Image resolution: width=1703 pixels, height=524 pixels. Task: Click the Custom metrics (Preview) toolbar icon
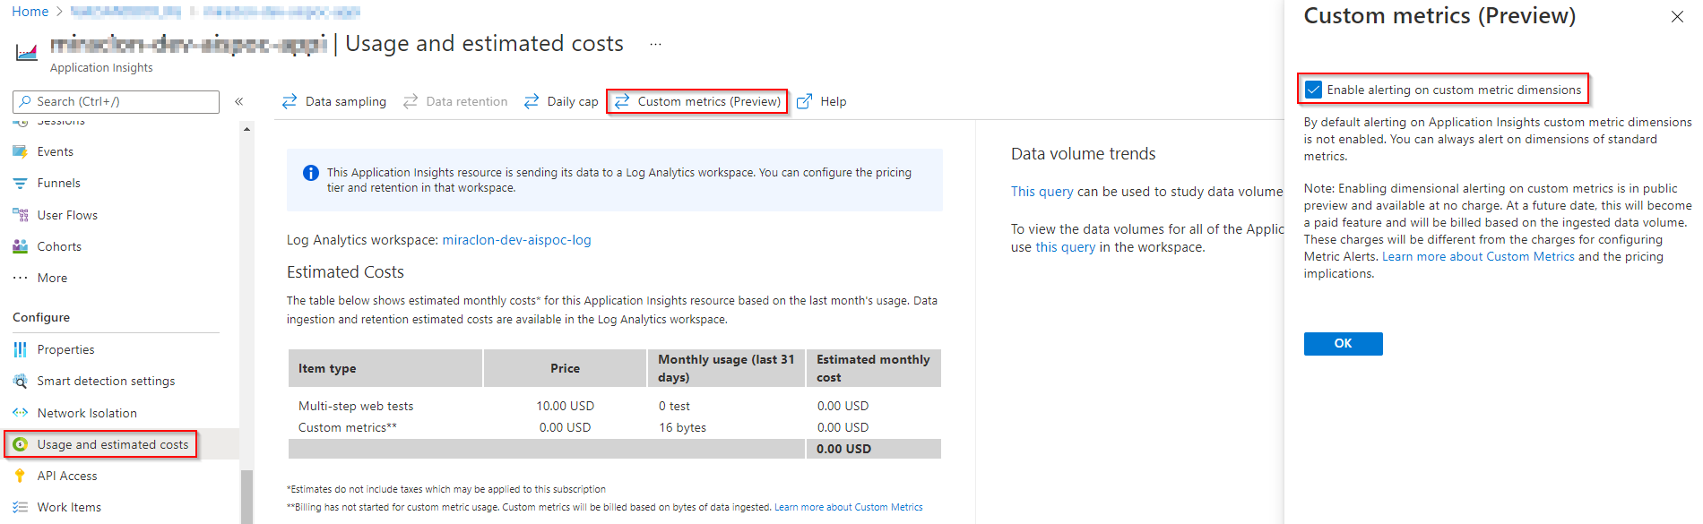(622, 101)
